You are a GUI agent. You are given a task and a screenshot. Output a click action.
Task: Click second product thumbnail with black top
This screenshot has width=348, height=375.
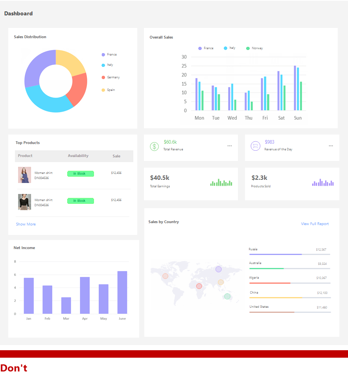[25, 202]
